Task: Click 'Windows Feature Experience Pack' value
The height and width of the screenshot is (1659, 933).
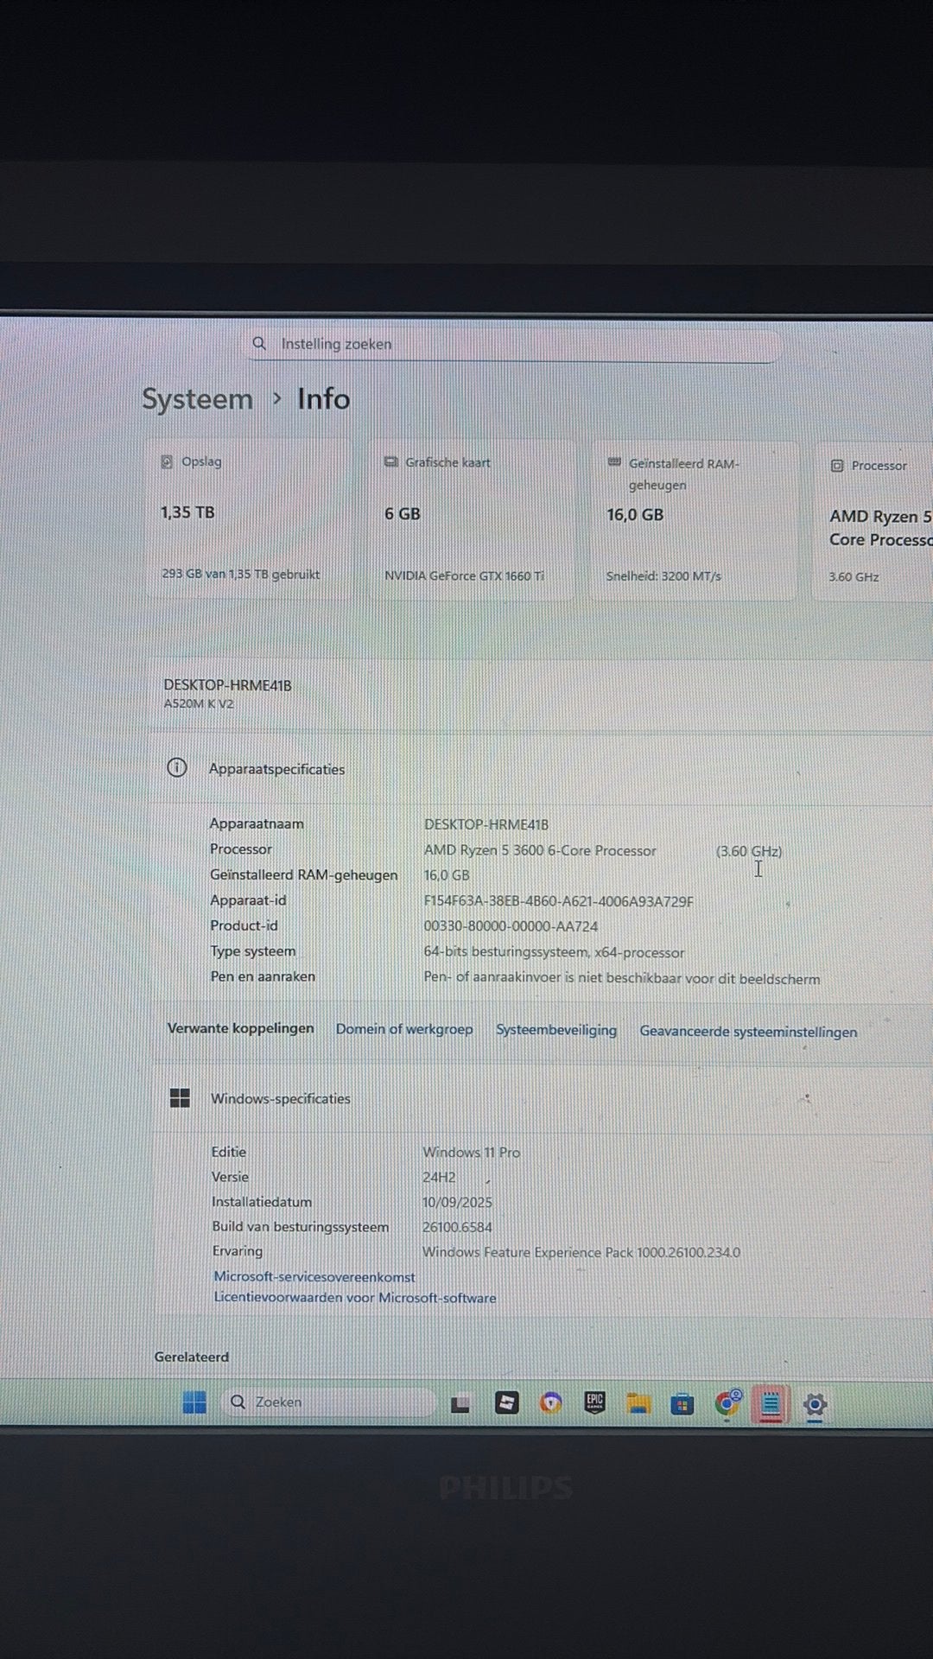Action: click(581, 1253)
